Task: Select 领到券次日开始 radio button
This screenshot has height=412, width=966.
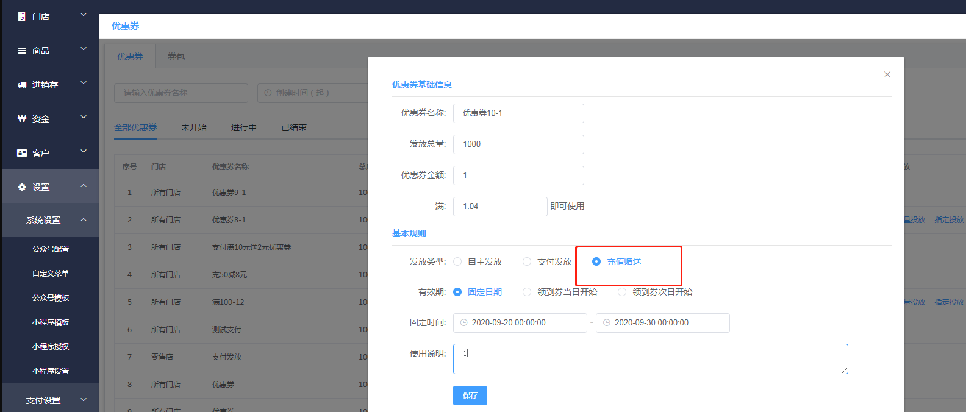Action: (622, 292)
